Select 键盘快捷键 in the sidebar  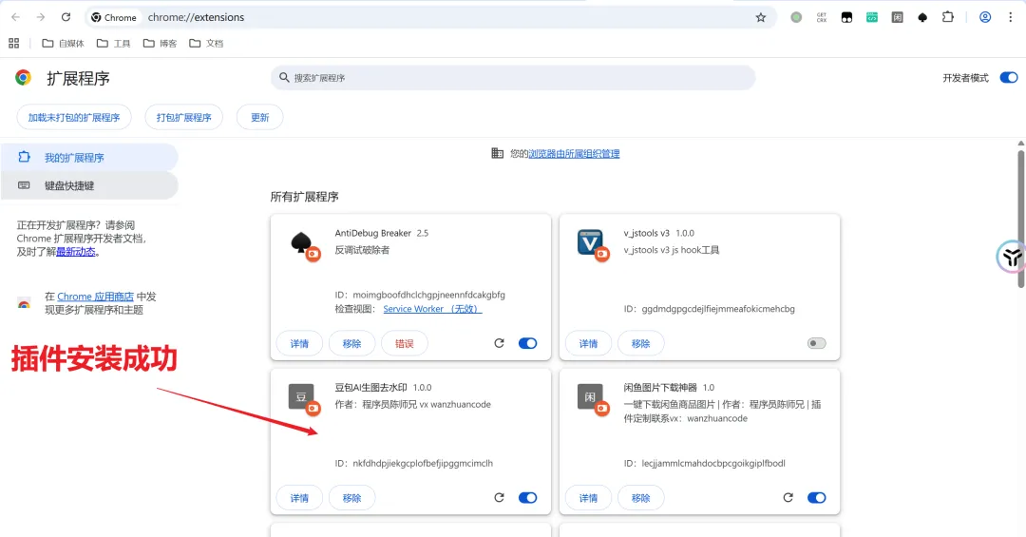click(89, 185)
